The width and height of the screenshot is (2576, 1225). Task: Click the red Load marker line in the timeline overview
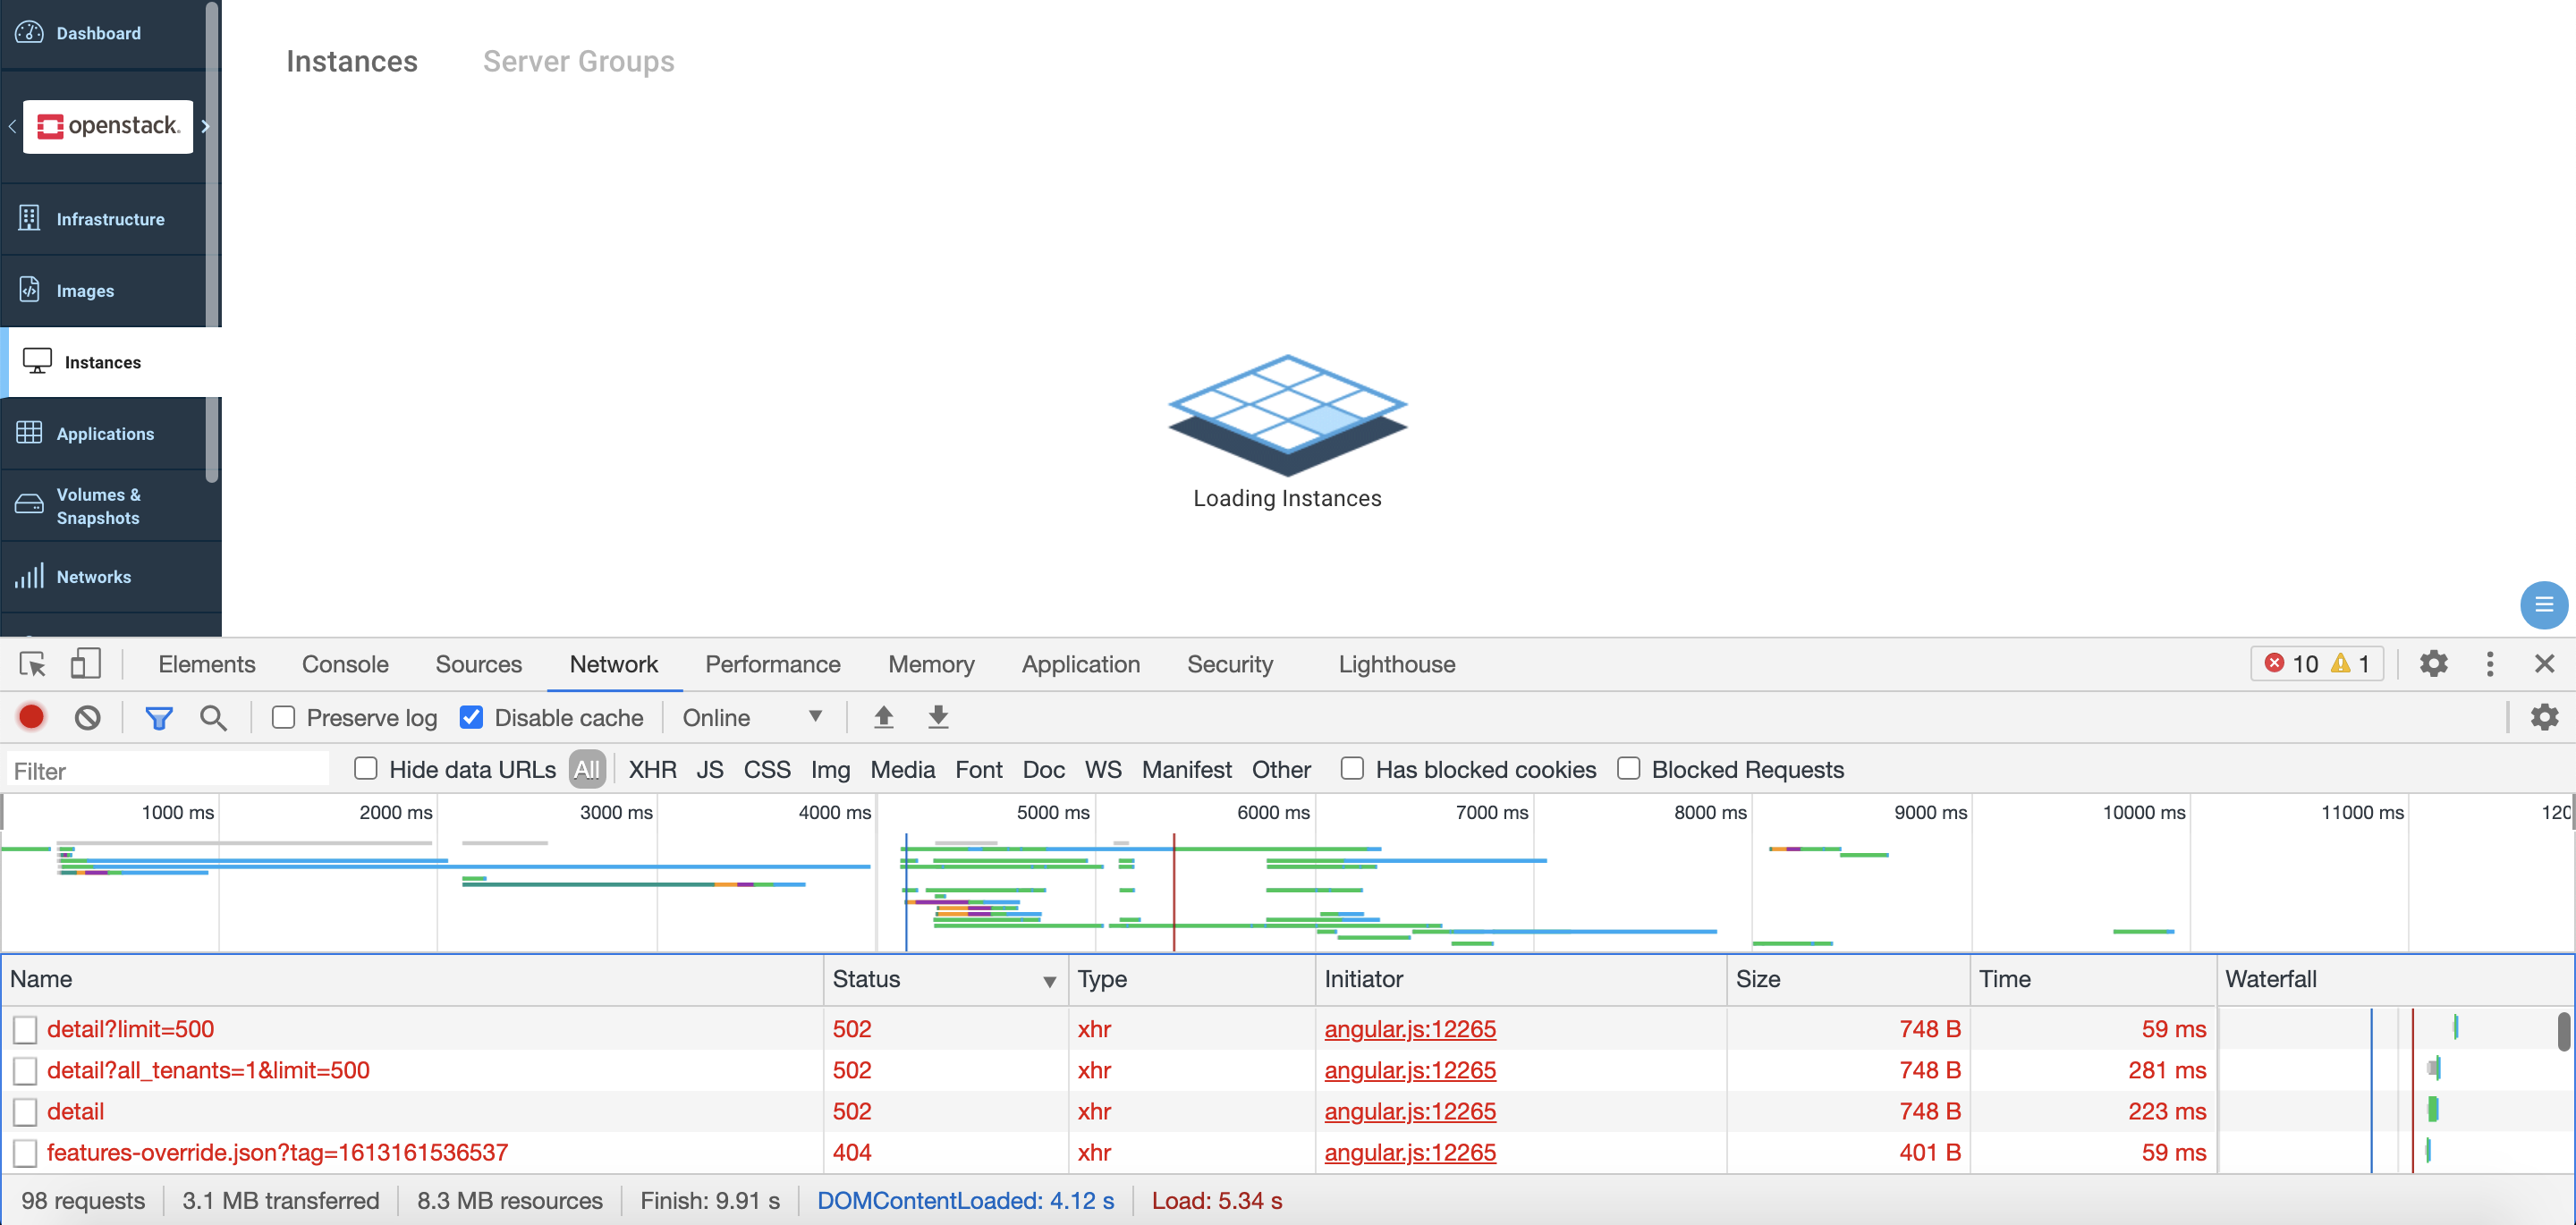click(x=1174, y=891)
